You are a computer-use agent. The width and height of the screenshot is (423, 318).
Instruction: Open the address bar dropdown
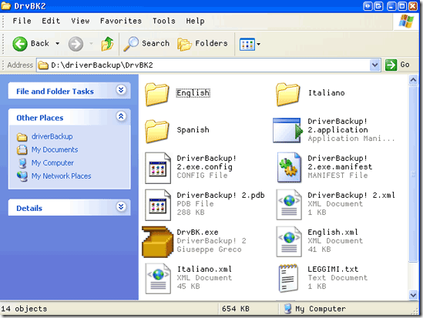[x=374, y=65]
